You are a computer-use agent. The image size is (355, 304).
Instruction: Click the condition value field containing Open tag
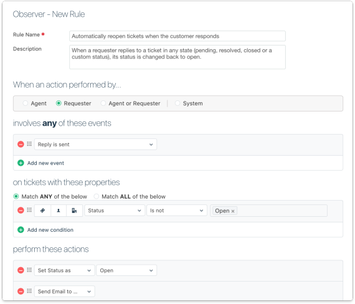click(268, 211)
